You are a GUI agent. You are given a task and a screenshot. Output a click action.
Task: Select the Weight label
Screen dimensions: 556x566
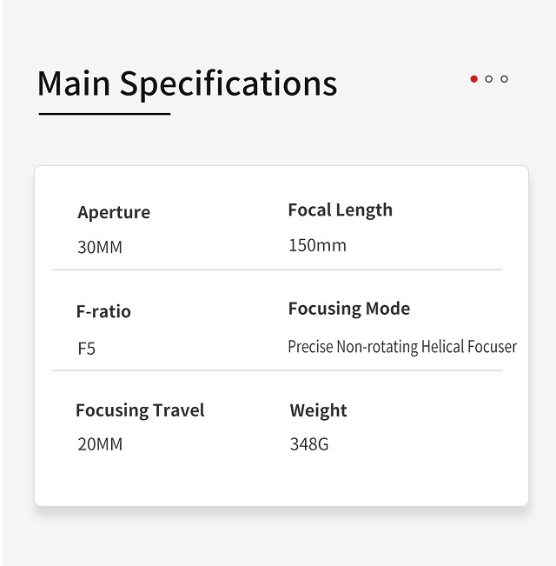pyautogui.click(x=318, y=410)
